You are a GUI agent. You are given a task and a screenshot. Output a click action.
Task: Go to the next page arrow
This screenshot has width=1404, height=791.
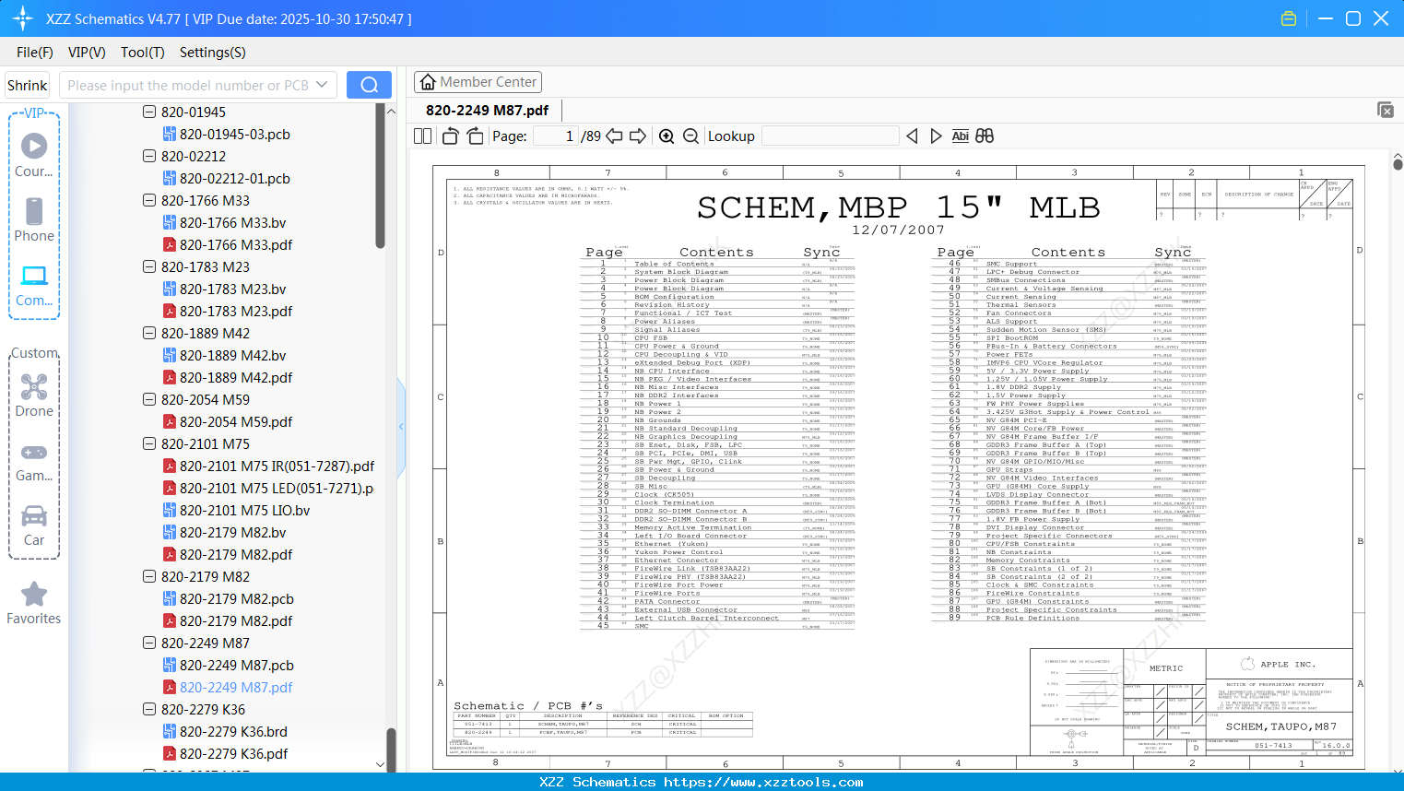click(638, 136)
